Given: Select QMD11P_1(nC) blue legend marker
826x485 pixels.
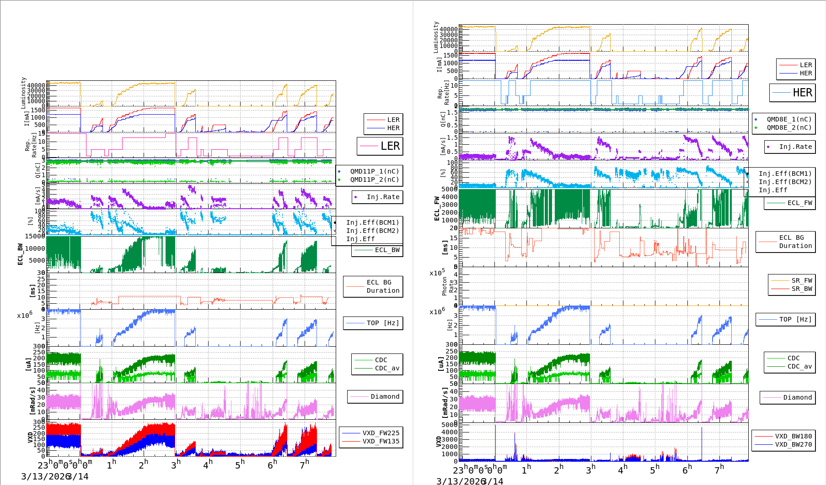Looking at the screenshot, I should [x=339, y=172].
